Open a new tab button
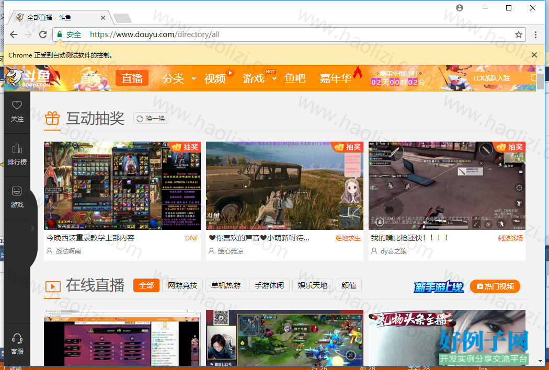549x370 pixels. click(122, 18)
